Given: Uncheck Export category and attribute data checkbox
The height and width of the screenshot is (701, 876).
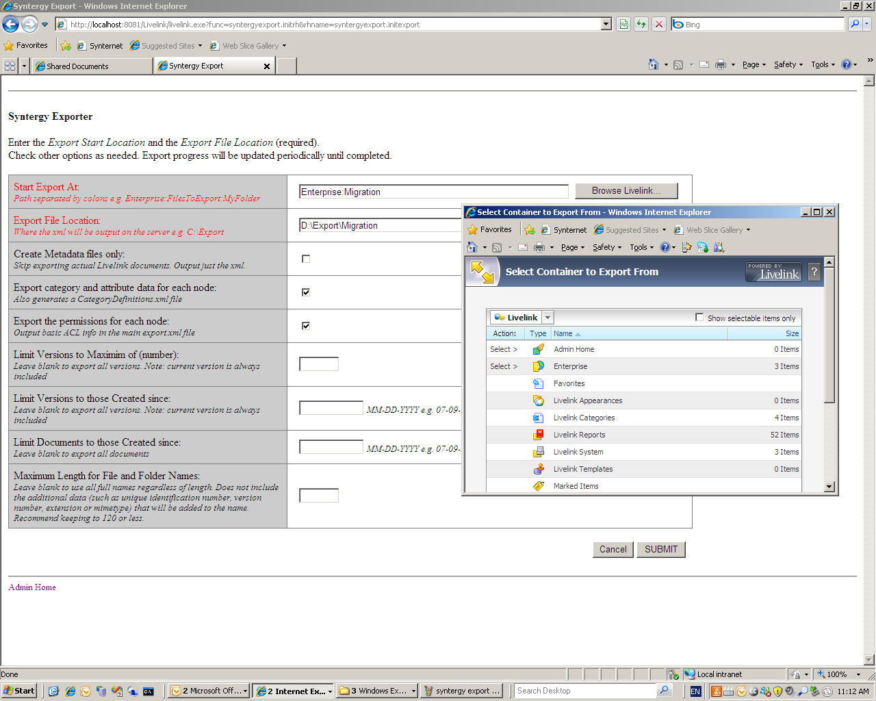Looking at the screenshot, I should (x=306, y=292).
